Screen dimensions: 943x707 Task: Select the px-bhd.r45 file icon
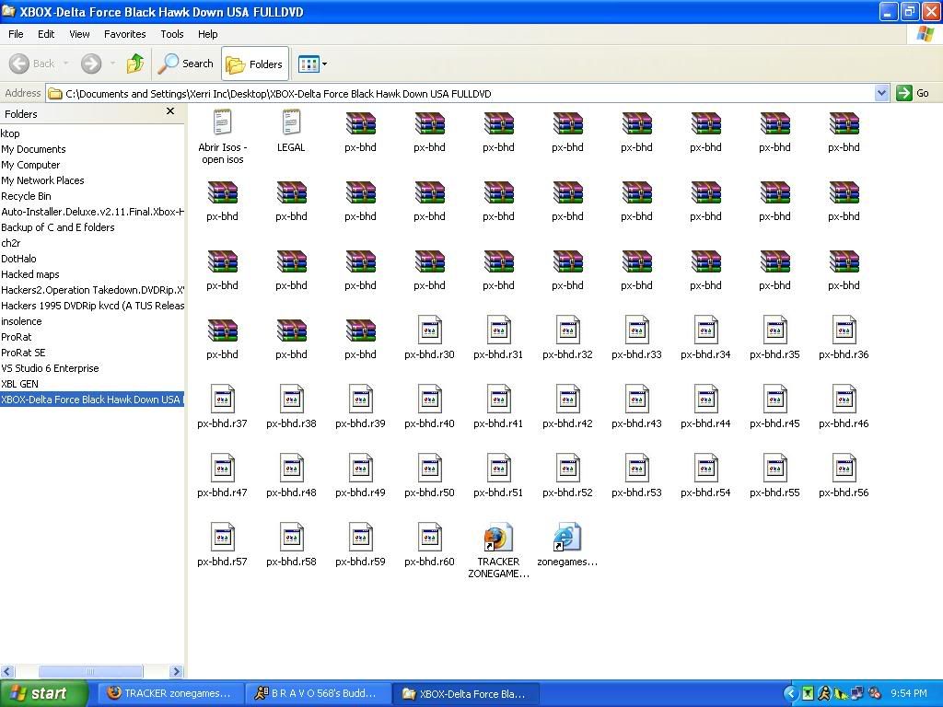point(774,399)
